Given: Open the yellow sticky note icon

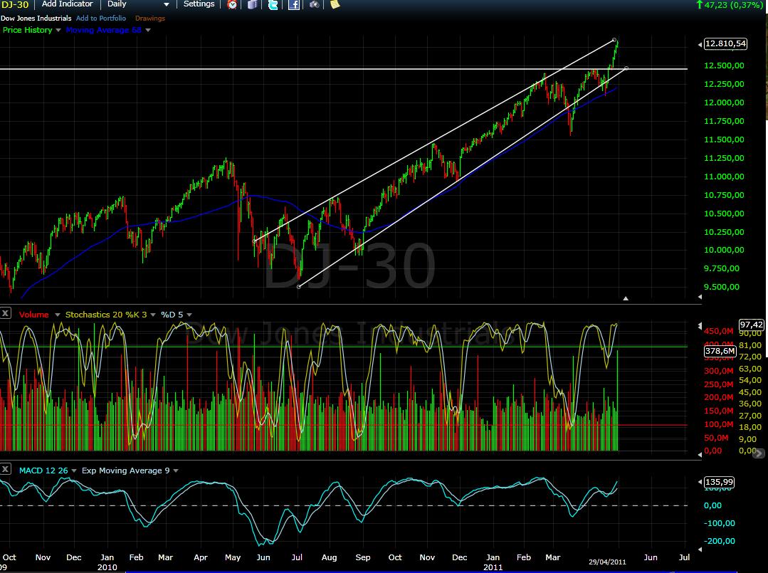Looking at the screenshot, I should [335, 4].
